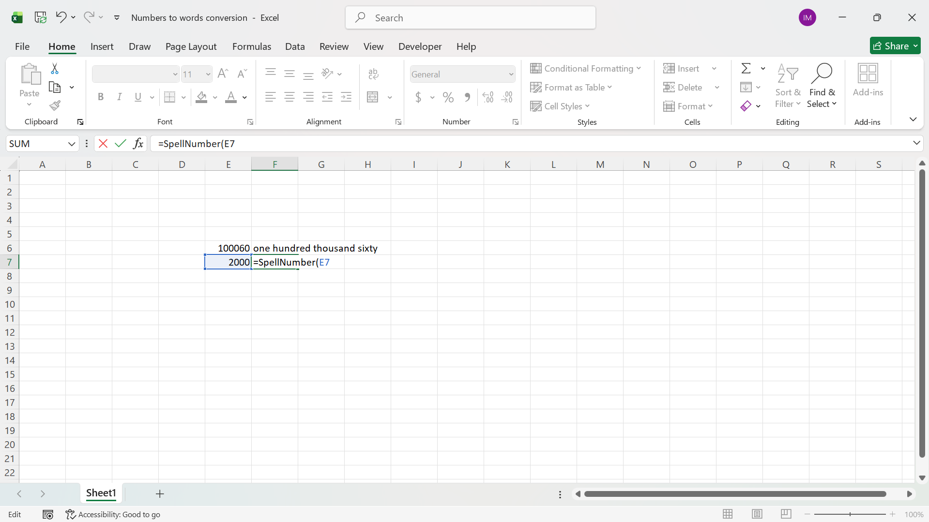
Task: Cancel the formula entry with X
Action: click(103, 144)
